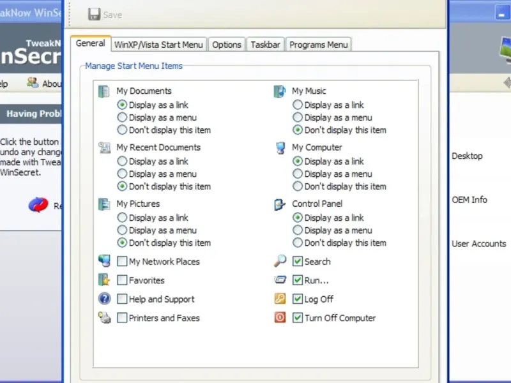511x383 pixels.
Task: Click the Log Off key icon
Action: tap(280, 299)
